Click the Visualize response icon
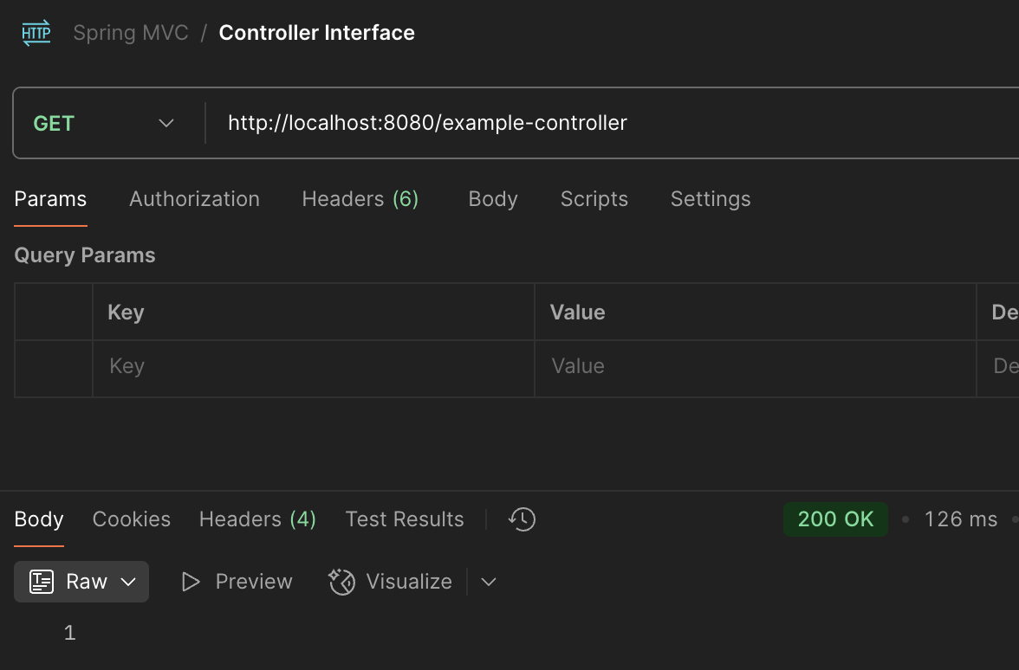The height and width of the screenshot is (670, 1019). 342,582
